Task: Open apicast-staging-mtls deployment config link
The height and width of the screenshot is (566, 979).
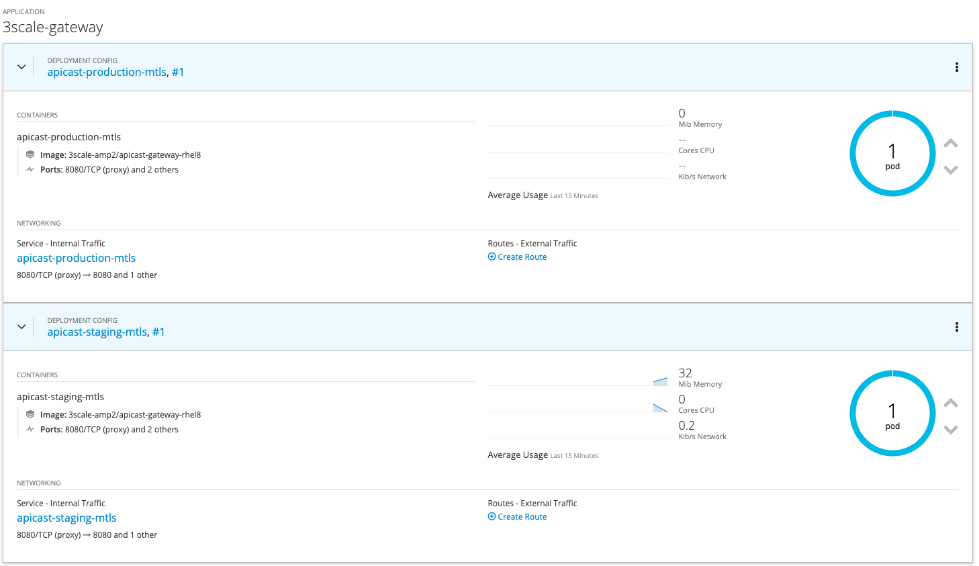Action: 97,332
